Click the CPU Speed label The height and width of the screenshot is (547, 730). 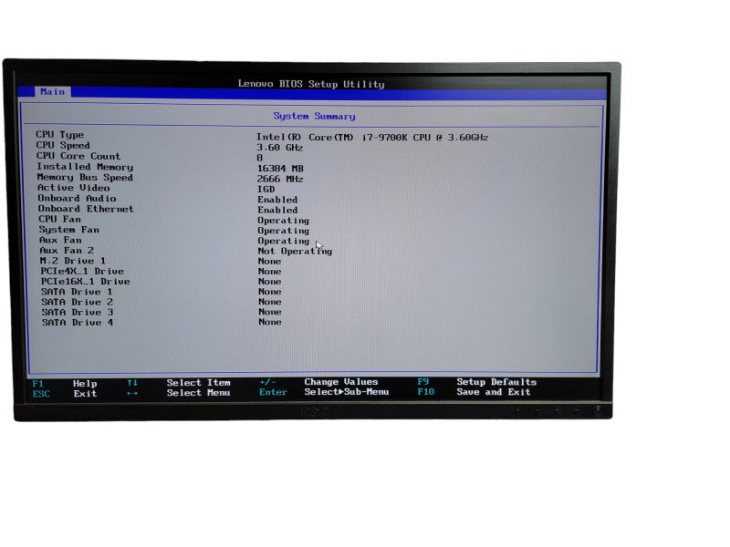(63, 146)
